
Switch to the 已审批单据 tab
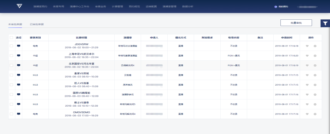pyautogui.click(x=37, y=24)
